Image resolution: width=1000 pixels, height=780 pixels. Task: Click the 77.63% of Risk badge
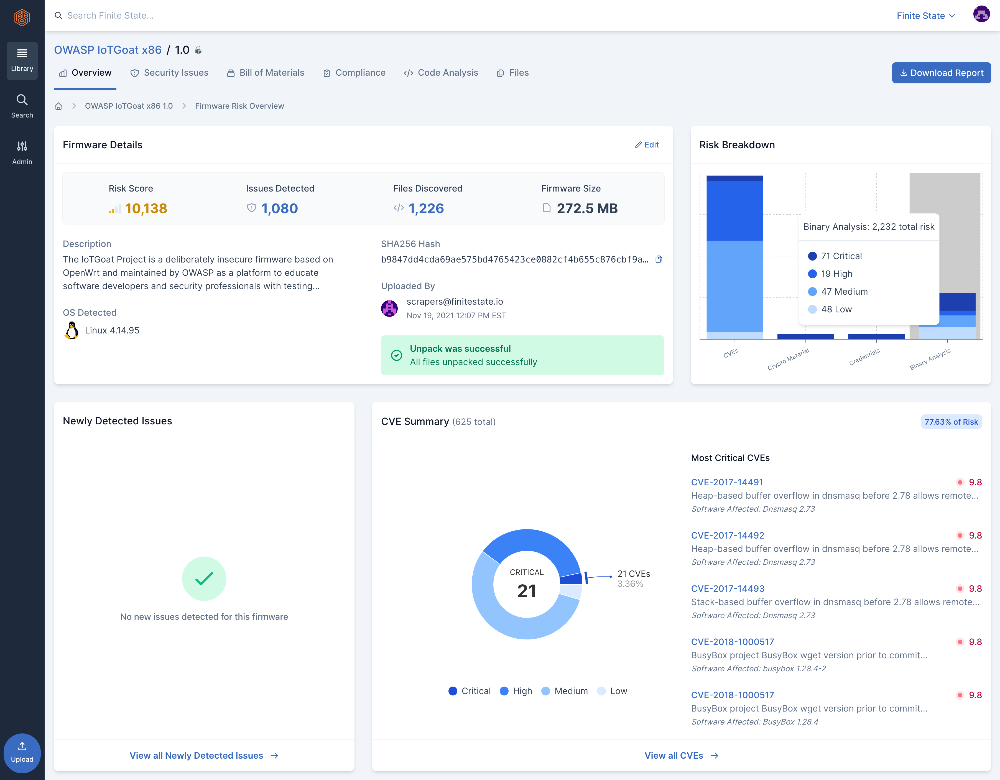click(x=951, y=421)
